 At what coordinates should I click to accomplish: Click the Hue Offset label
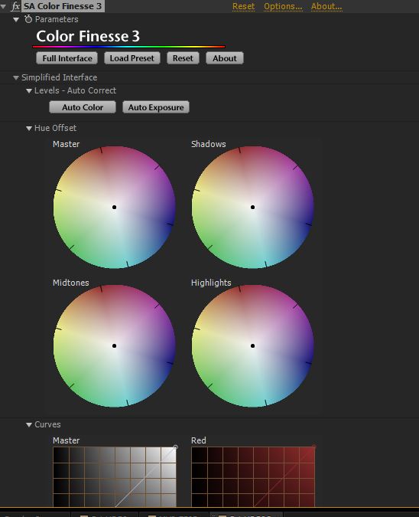55,128
